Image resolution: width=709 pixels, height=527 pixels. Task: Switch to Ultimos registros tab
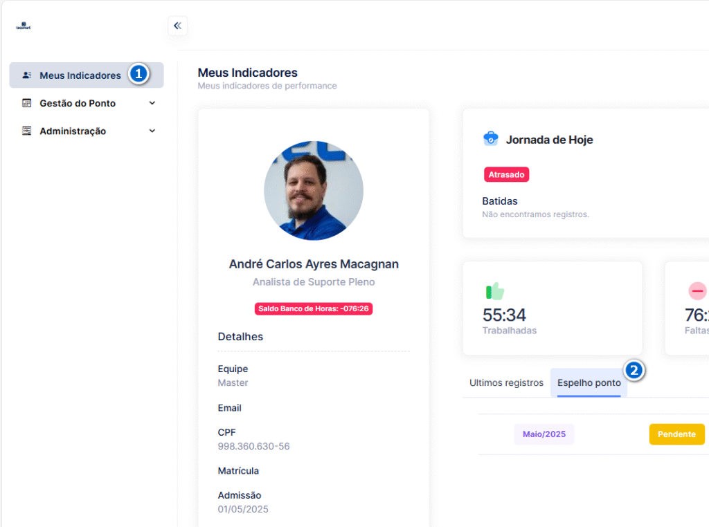pos(506,383)
